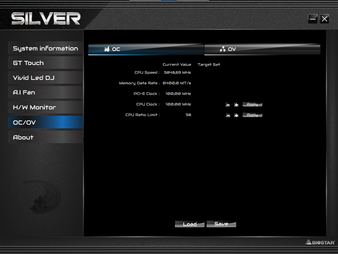Viewport: 338px width, 254px height.
Task: Open the About page
Action: pyautogui.click(x=46, y=137)
